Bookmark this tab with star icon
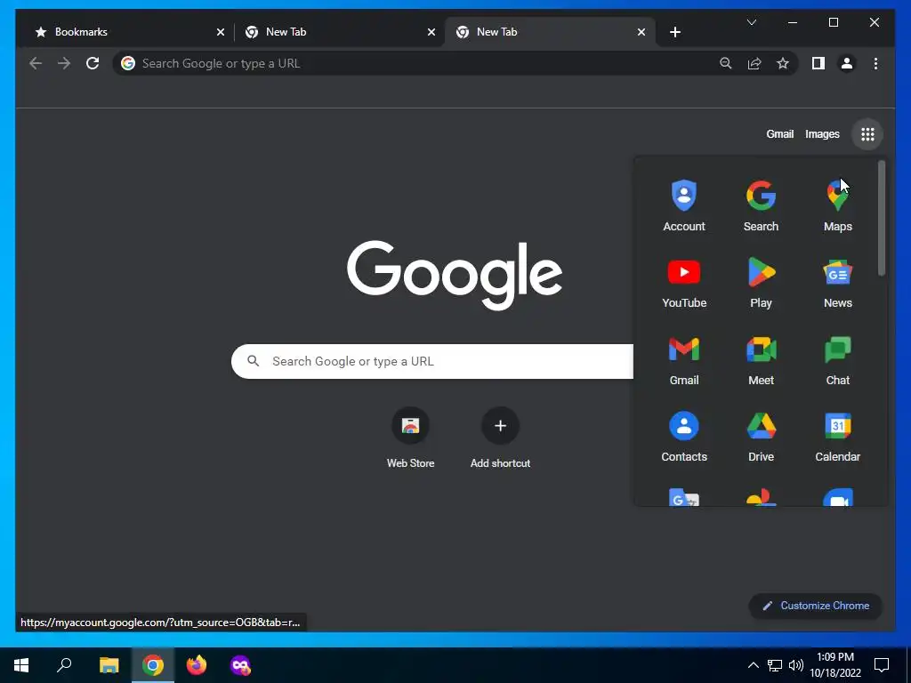This screenshot has width=911, height=683. (783, 63)
